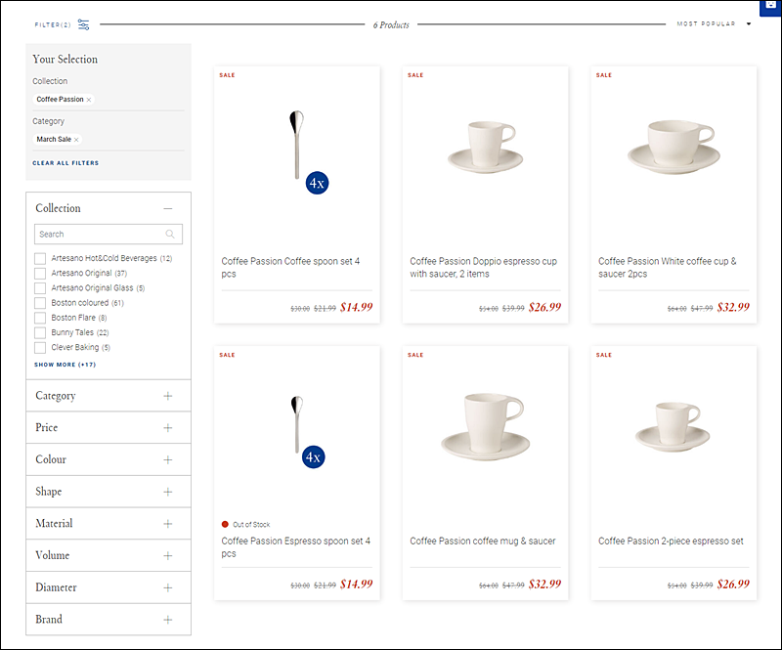The width and height of the screenshot is (782, 650).
Task: Check Artesano Original collection checkbox
Action: (40, 274)
